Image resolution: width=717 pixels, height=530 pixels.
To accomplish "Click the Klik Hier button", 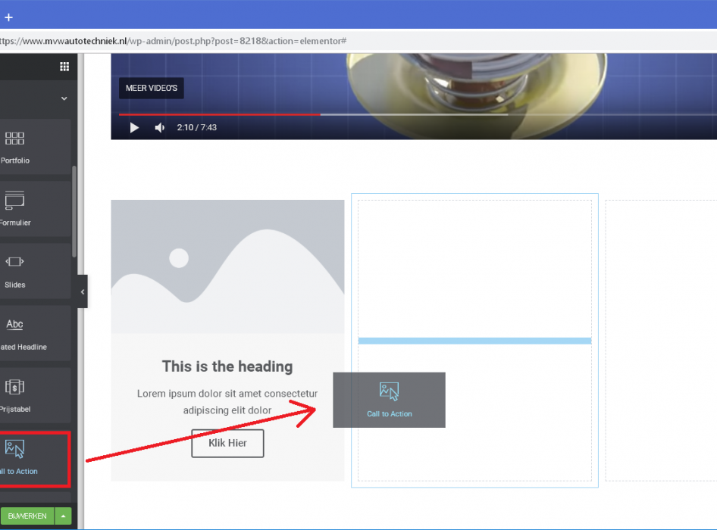I will 227,443.
